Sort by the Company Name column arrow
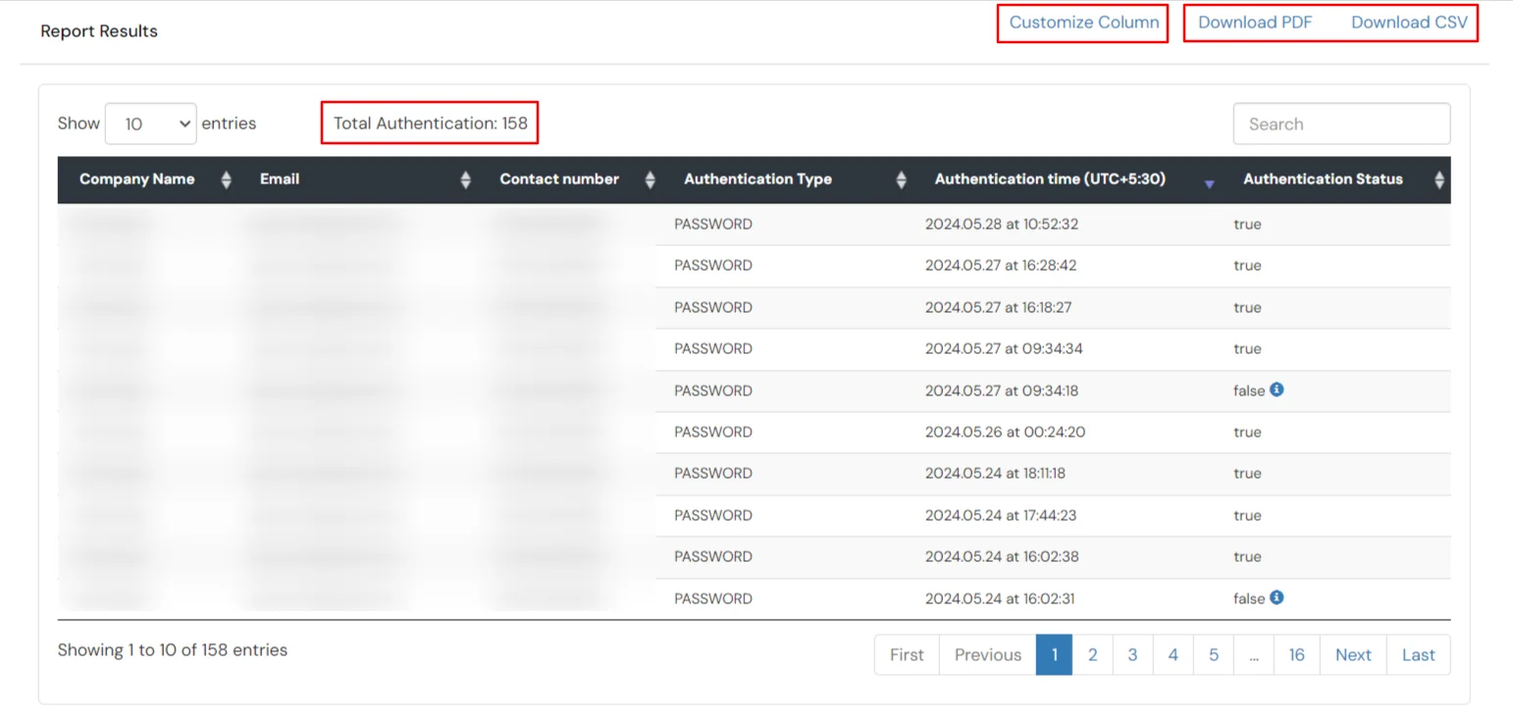 pyautogui.click(x=225, y=179)
